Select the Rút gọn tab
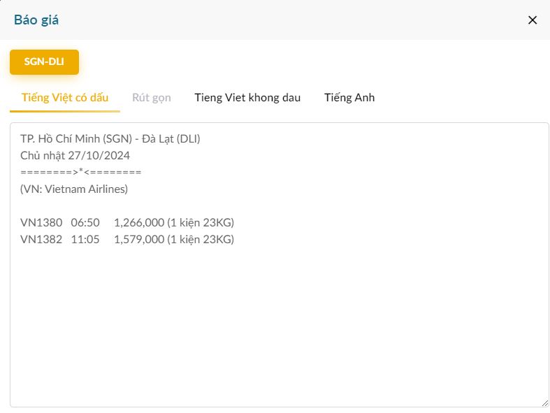550x413 pixels. coord(152,97)
